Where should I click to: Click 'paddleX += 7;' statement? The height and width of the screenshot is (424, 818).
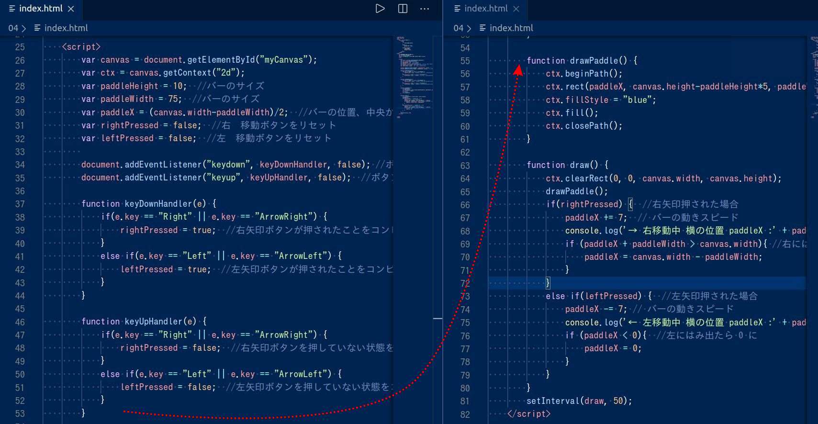(x=596, y=218)
